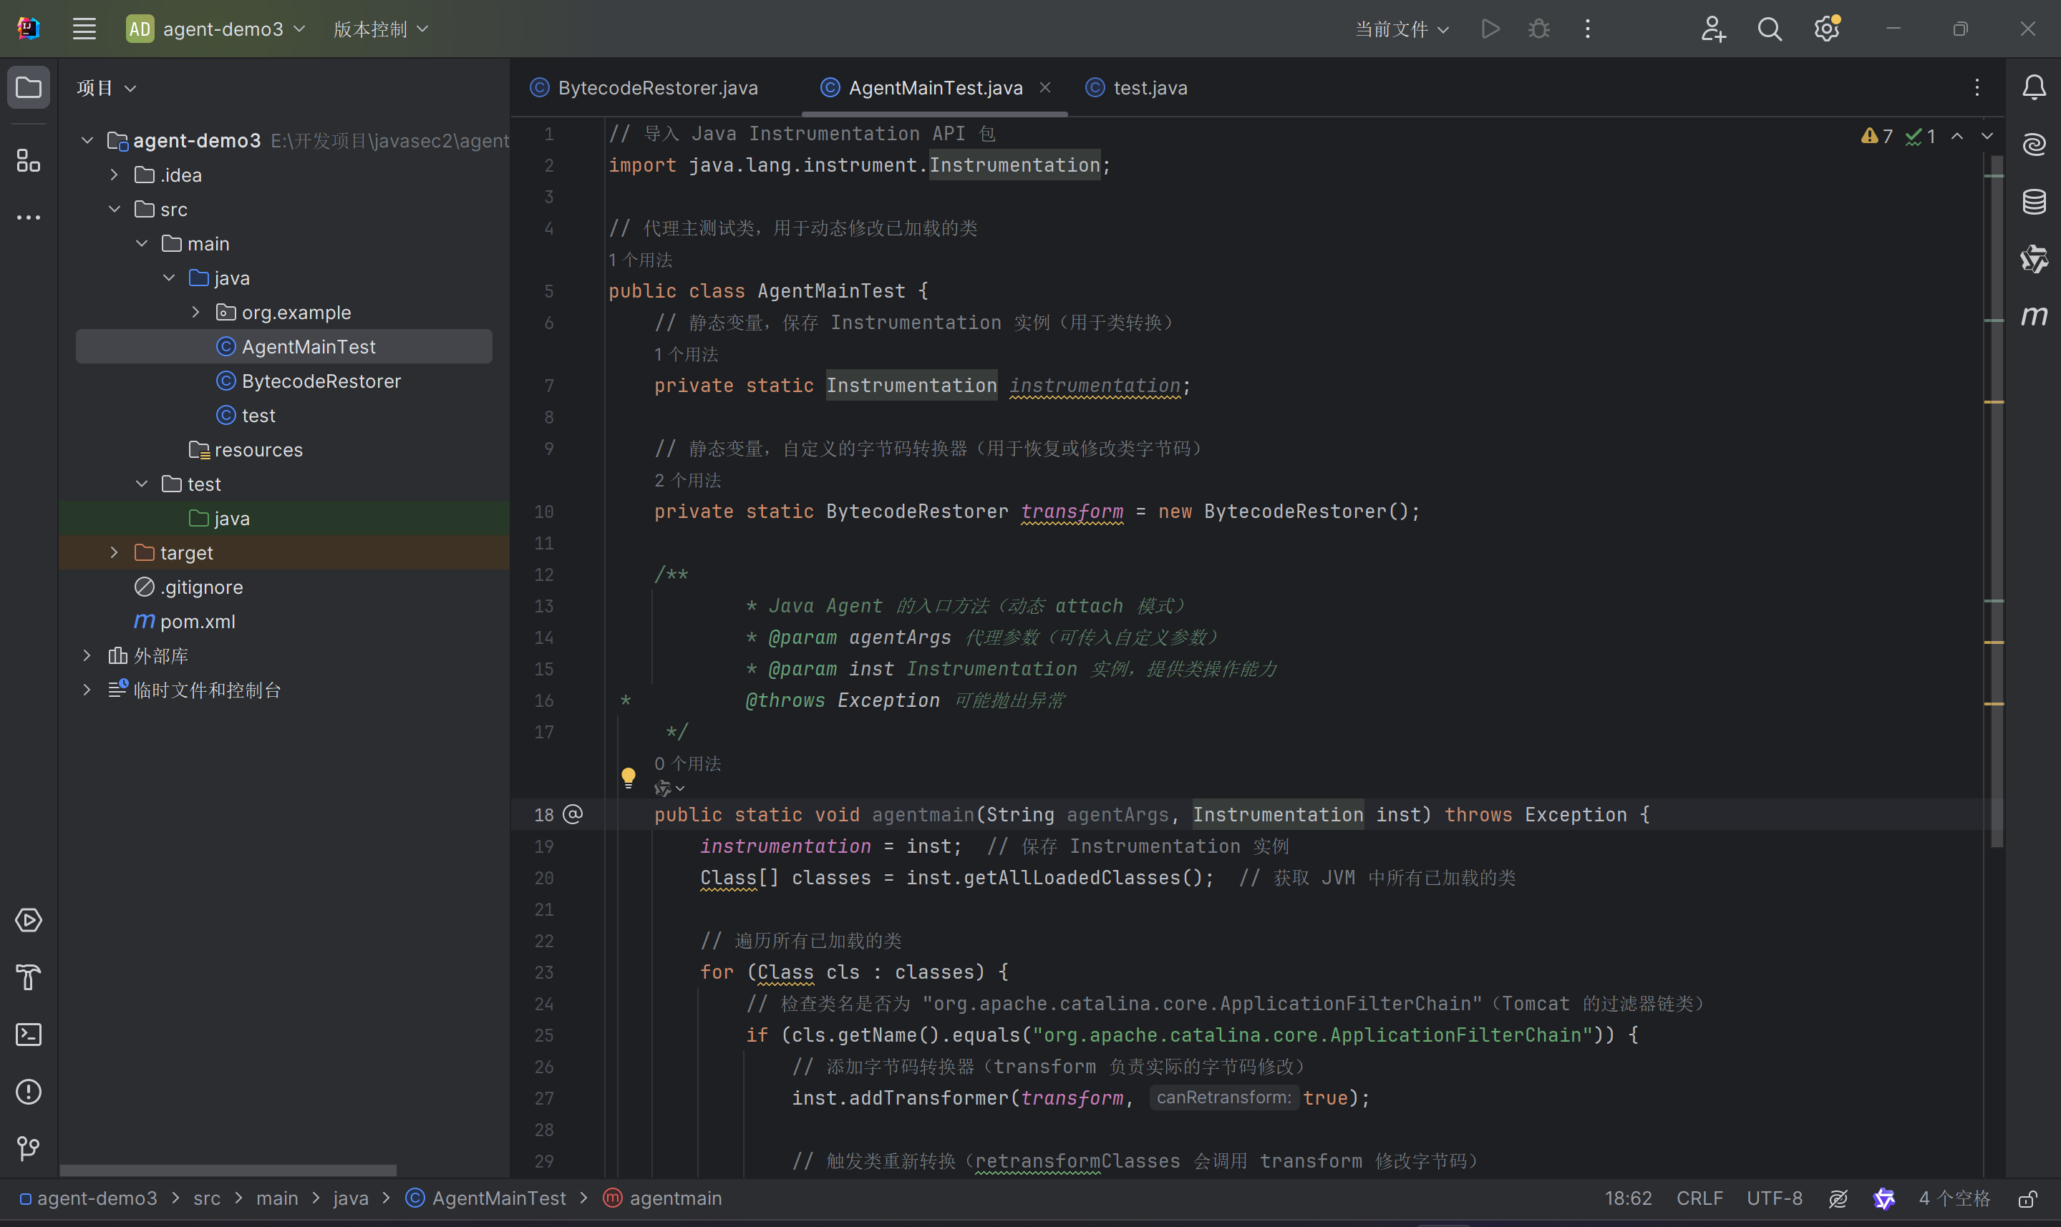Viewport: 2061px width, 1227px height.
Task: Toggle the read-only lock in status bar
Action: pos(2027,1199)
